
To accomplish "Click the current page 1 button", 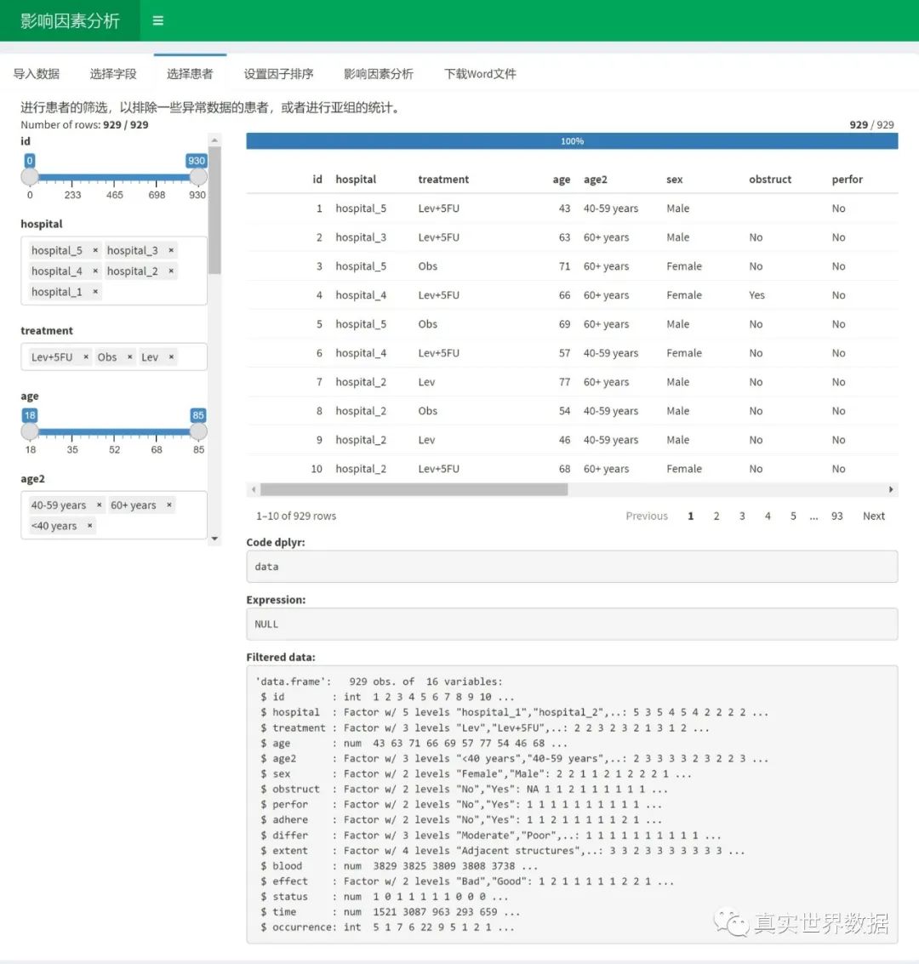I will click(x=690, y=516).
